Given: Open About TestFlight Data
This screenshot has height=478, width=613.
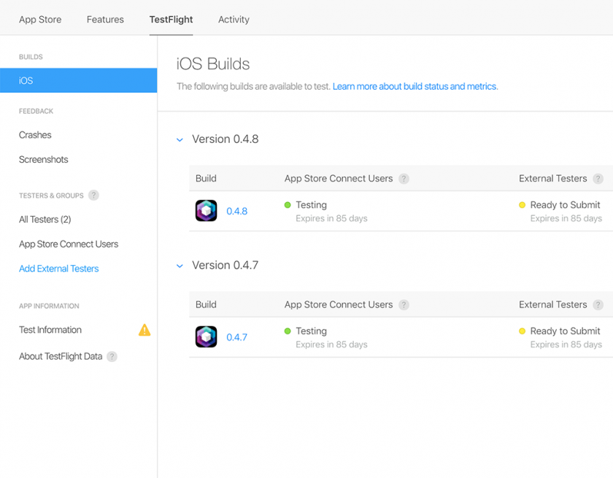Looking at the screenshot, I should pyautogui.click(x=61, y=356).
